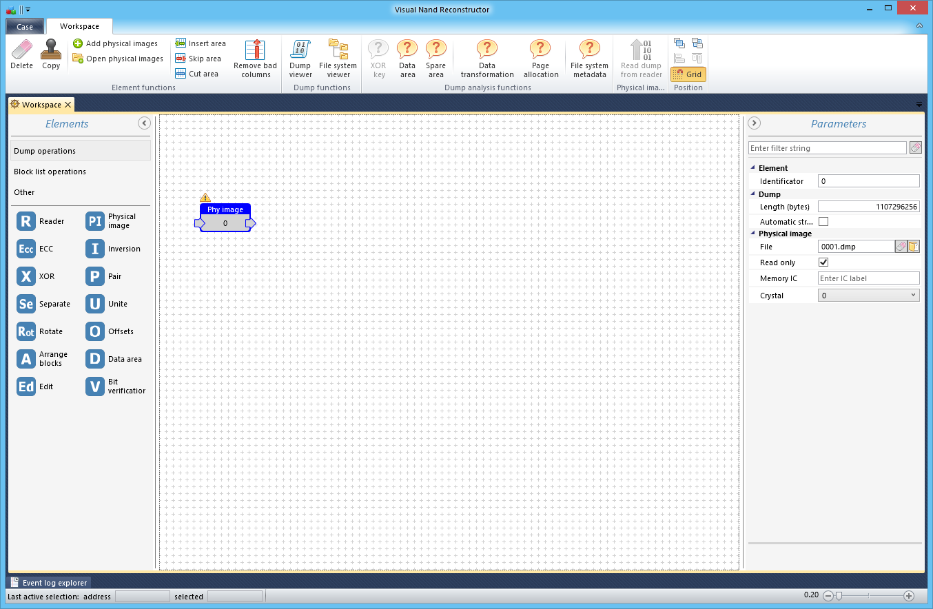Click the Length (bytes) value field
The image size is (933, 609).
point(868,207)
